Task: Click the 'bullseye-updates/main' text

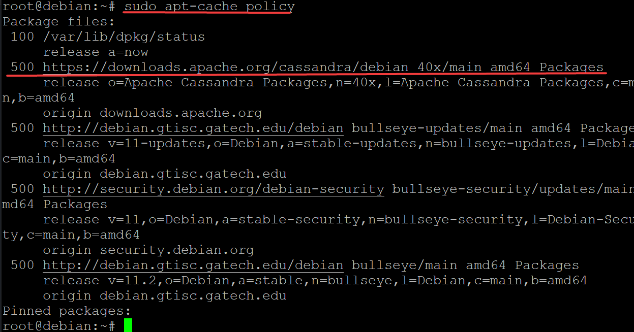Action: pyautogui.click(x=437, y=128)
